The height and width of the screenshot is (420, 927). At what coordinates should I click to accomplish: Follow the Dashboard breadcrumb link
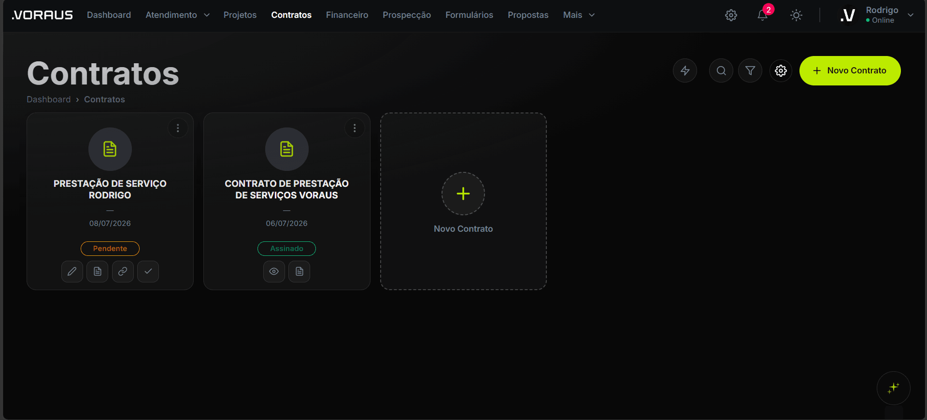click(x=48, y=99)
